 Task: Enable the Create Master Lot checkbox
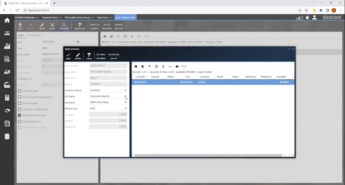(x=19, y=121)
